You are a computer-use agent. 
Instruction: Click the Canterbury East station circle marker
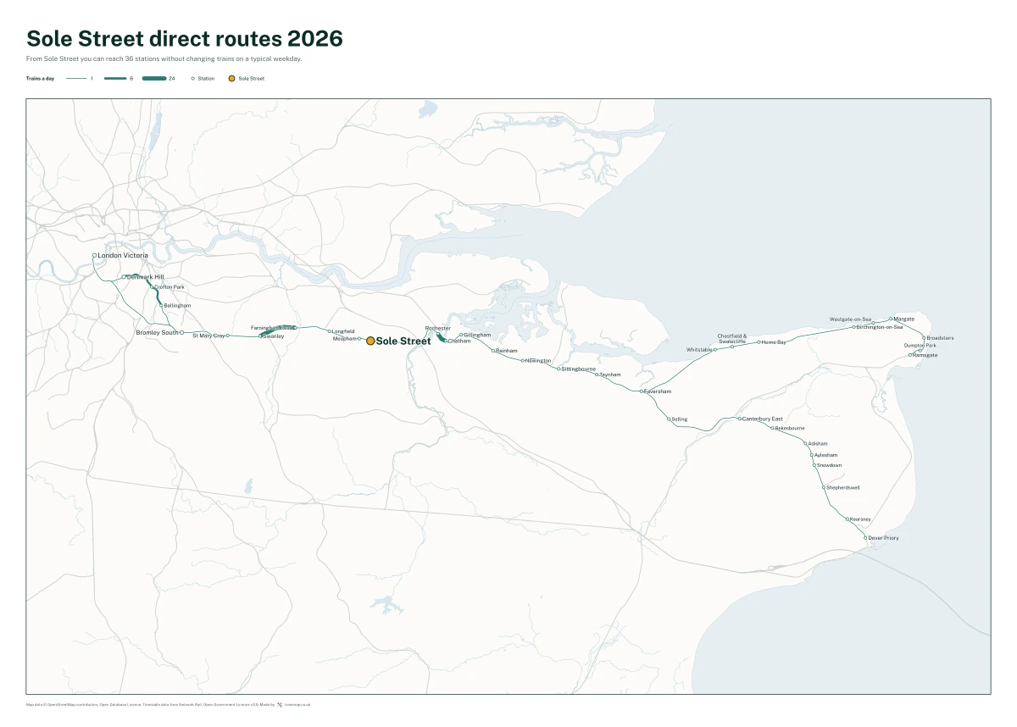point(739,419)
